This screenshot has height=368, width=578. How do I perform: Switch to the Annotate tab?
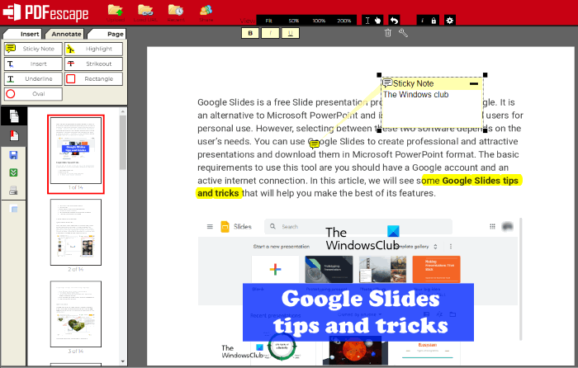coord(65,34)
